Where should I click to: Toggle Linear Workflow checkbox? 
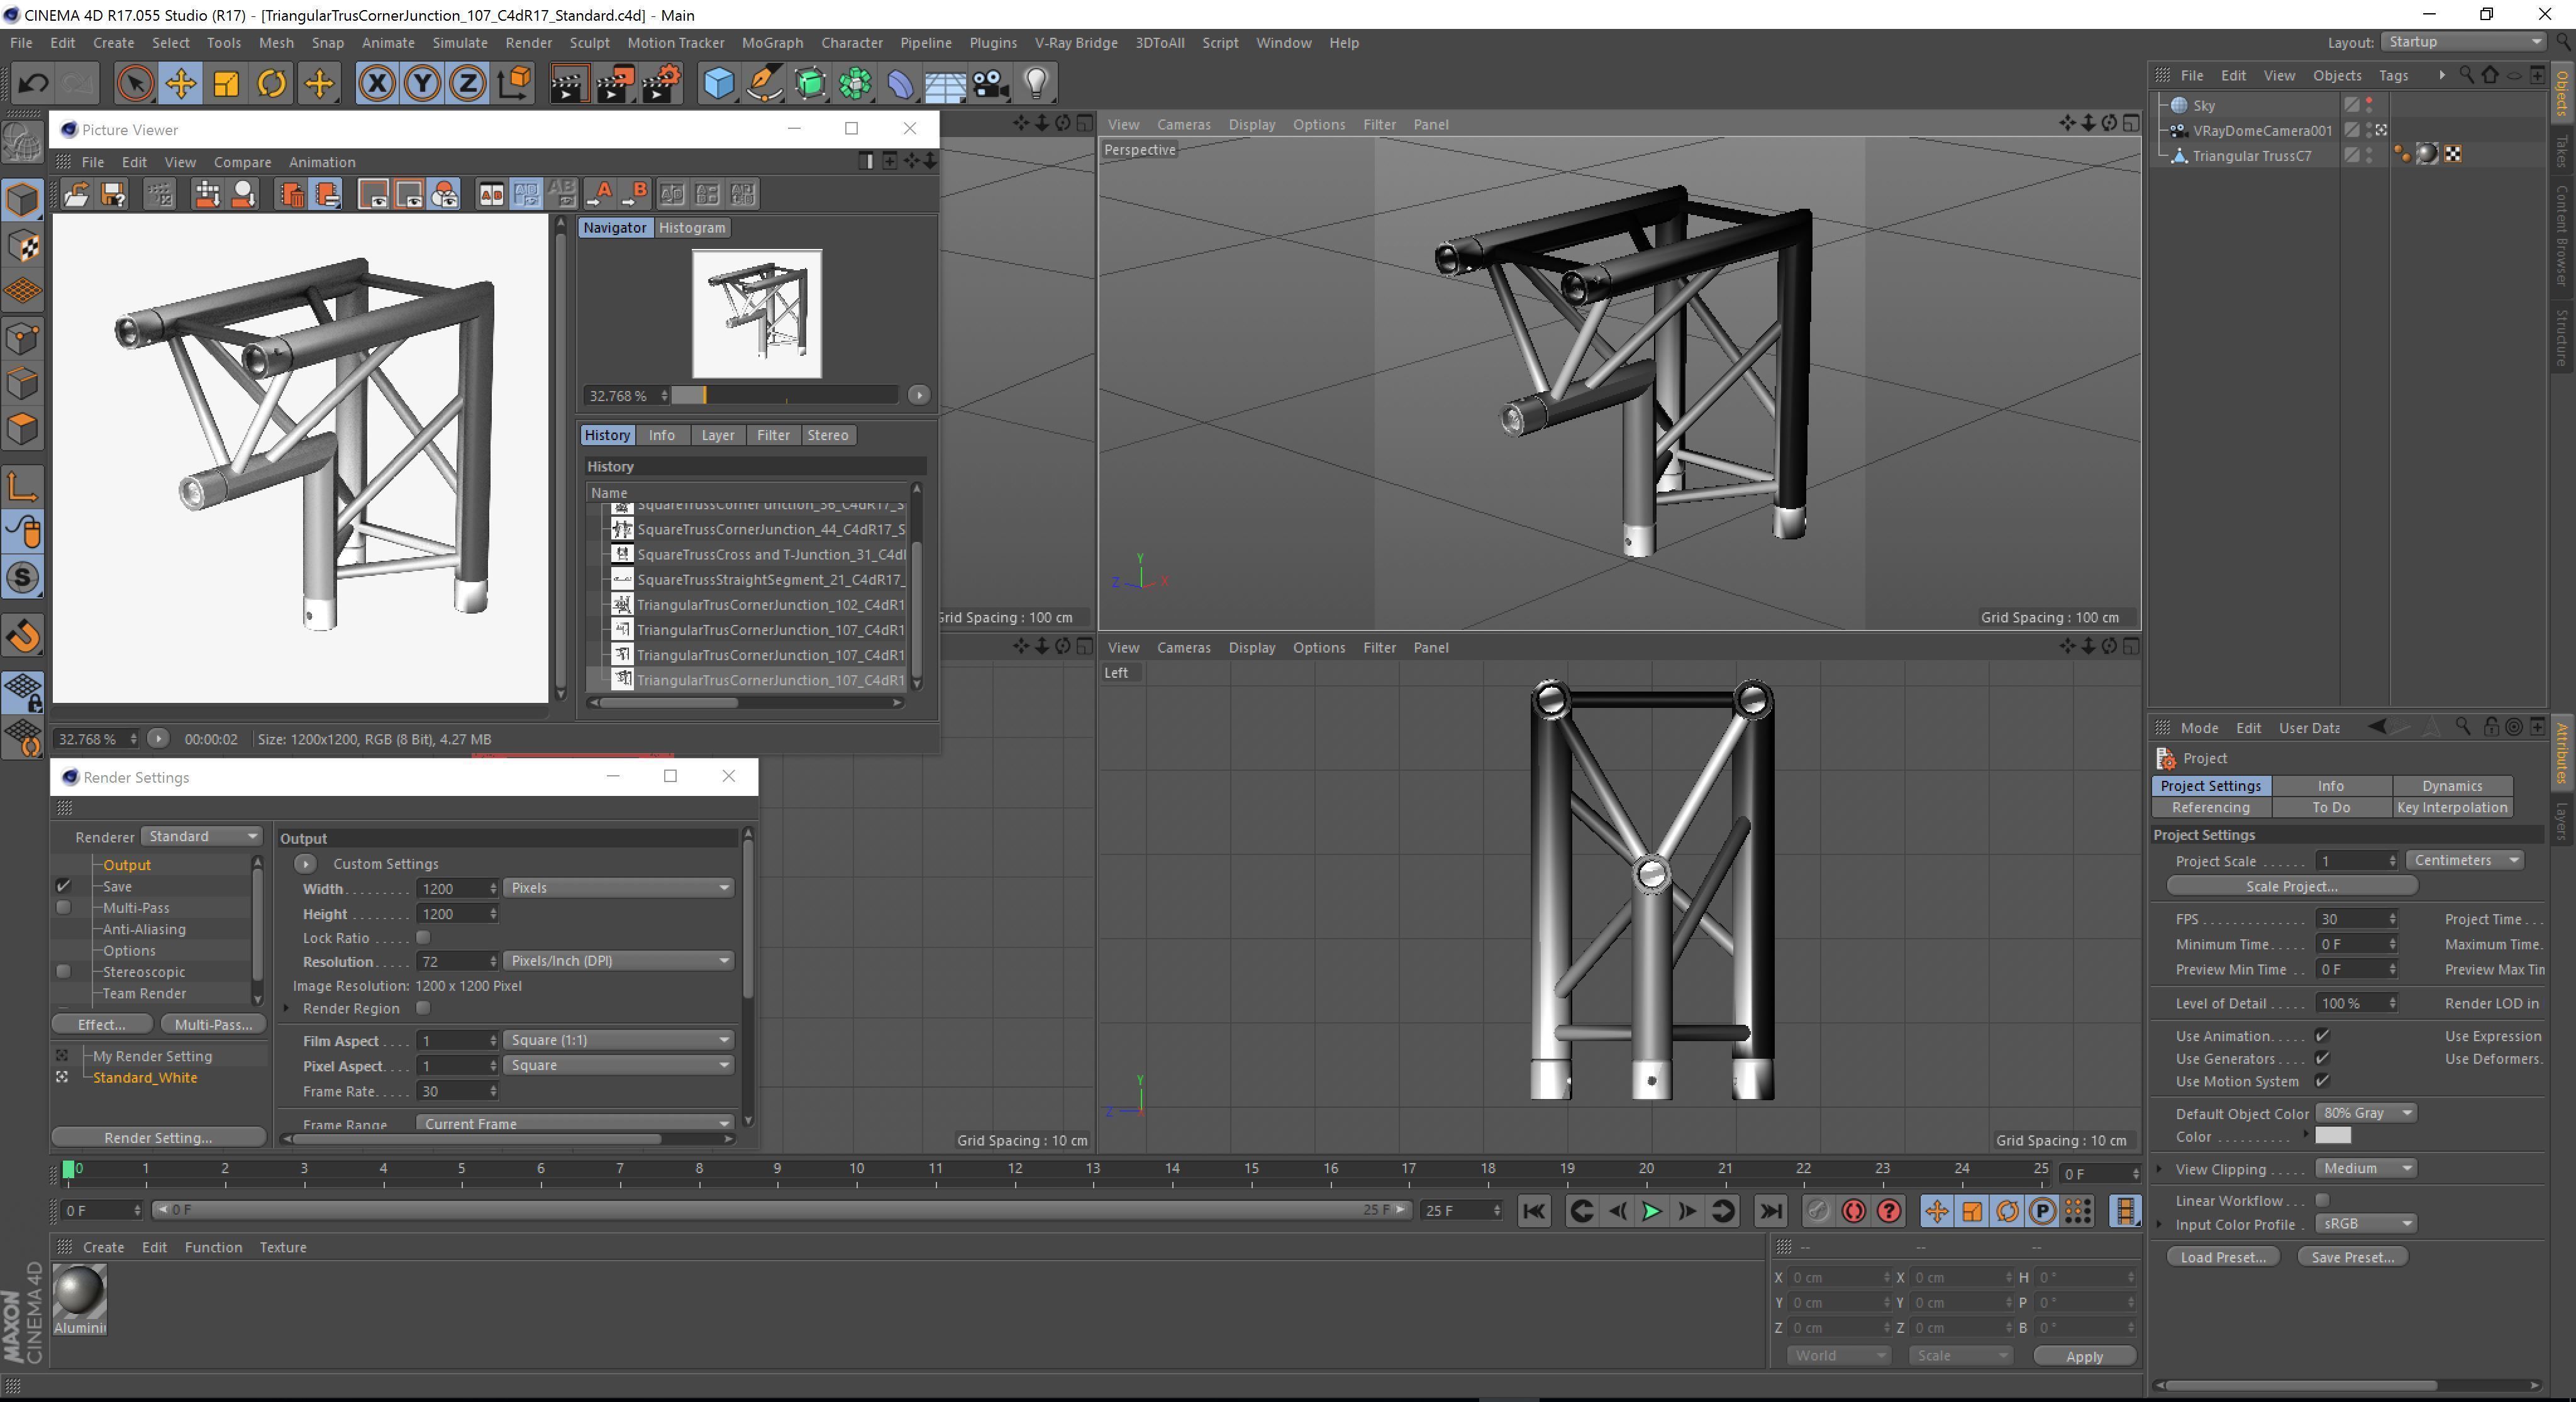(x=2322, y=1200)
